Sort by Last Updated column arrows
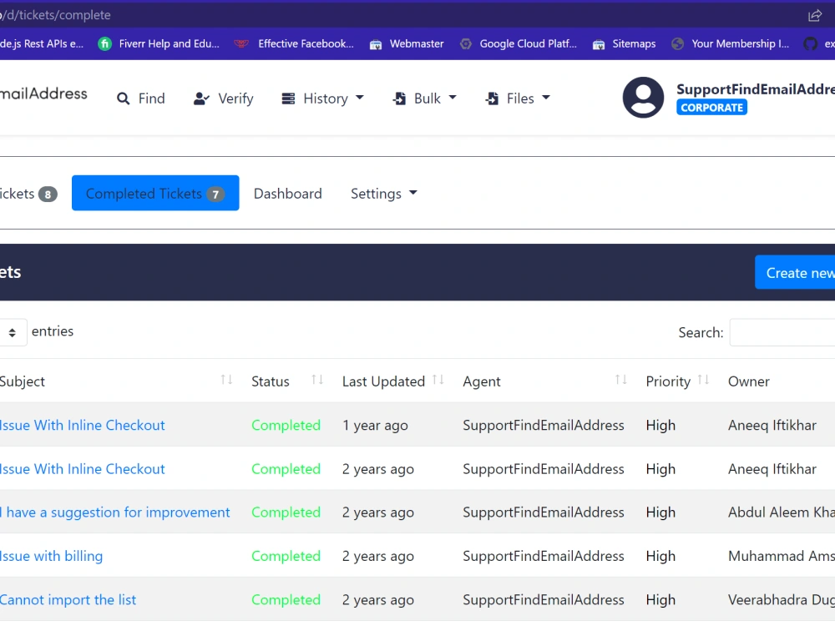 click(438, 380)
